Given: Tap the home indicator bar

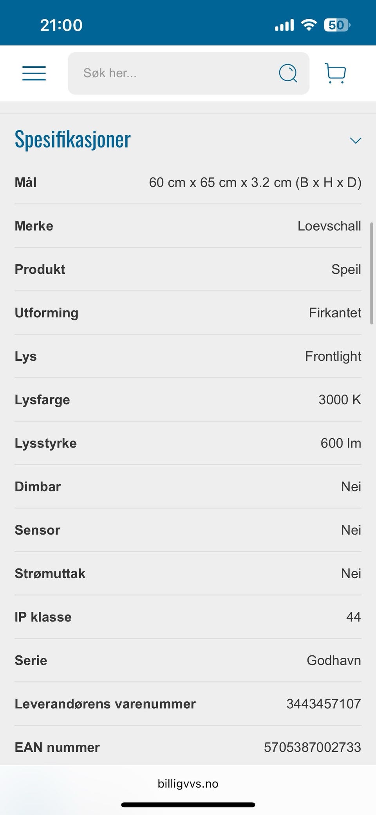Looking at the screenshot, I should tap(188, 805).
